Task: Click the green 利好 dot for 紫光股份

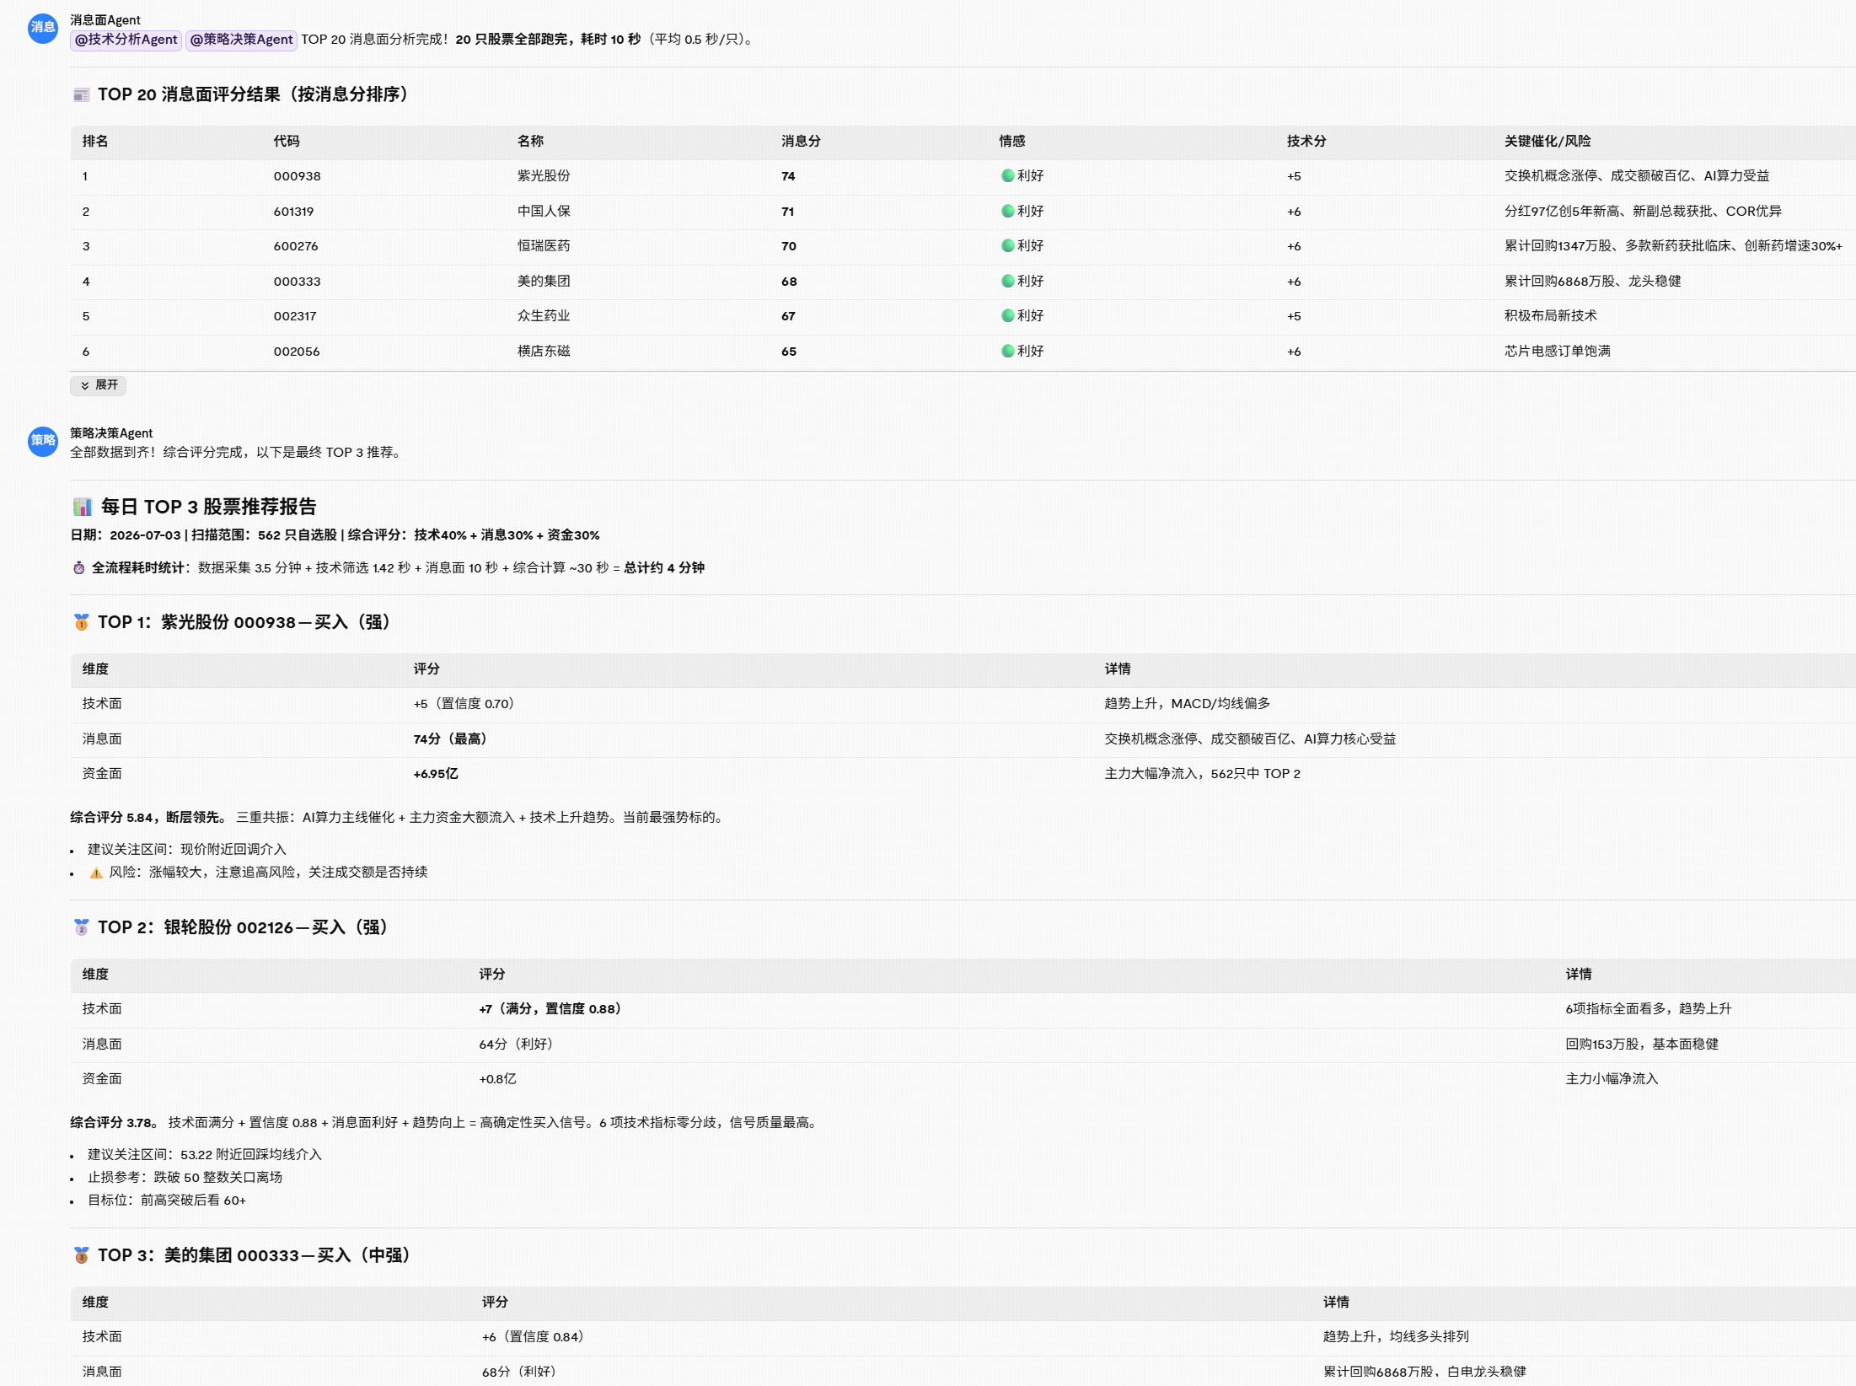Action: tap(1007, 175)
